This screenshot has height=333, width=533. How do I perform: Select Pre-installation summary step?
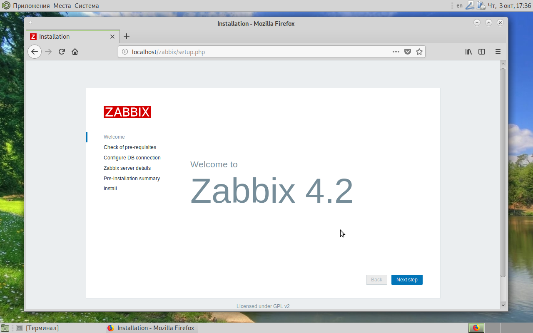[132, 179]
